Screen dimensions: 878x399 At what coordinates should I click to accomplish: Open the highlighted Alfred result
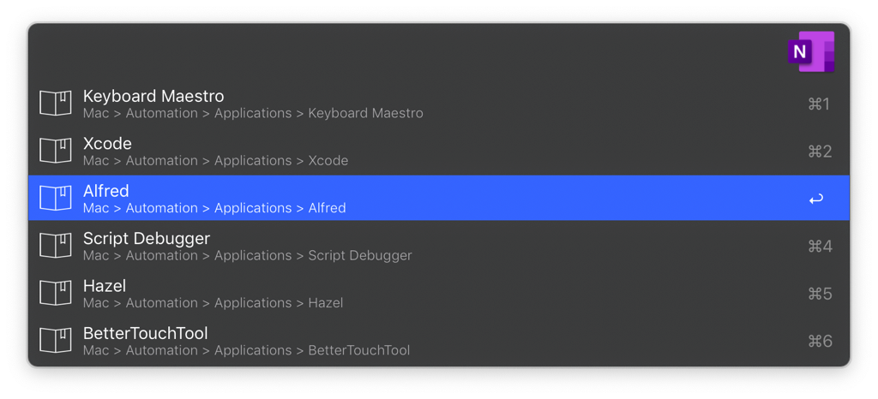pyautogui.click(x=106, y=191)
